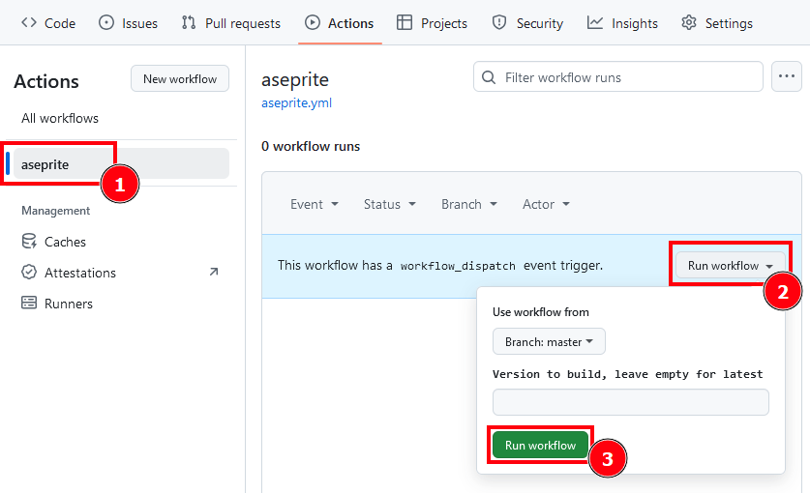
Task: Open the repository Settings tab
Action: coord(717,23)
